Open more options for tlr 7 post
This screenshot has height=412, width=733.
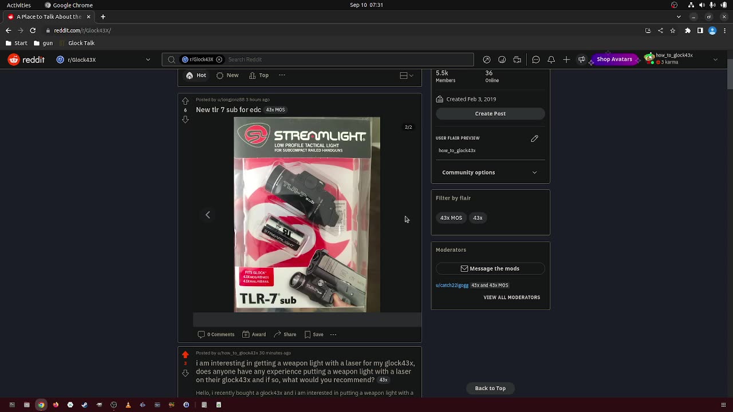(x=333, y=335)
